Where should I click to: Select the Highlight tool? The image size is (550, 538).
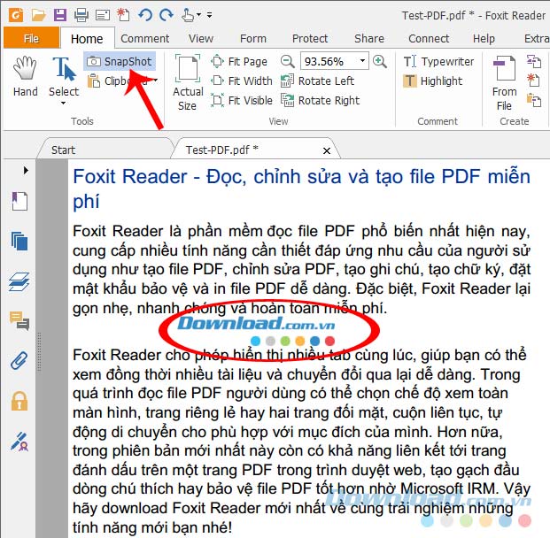click(x=433, y=81)
